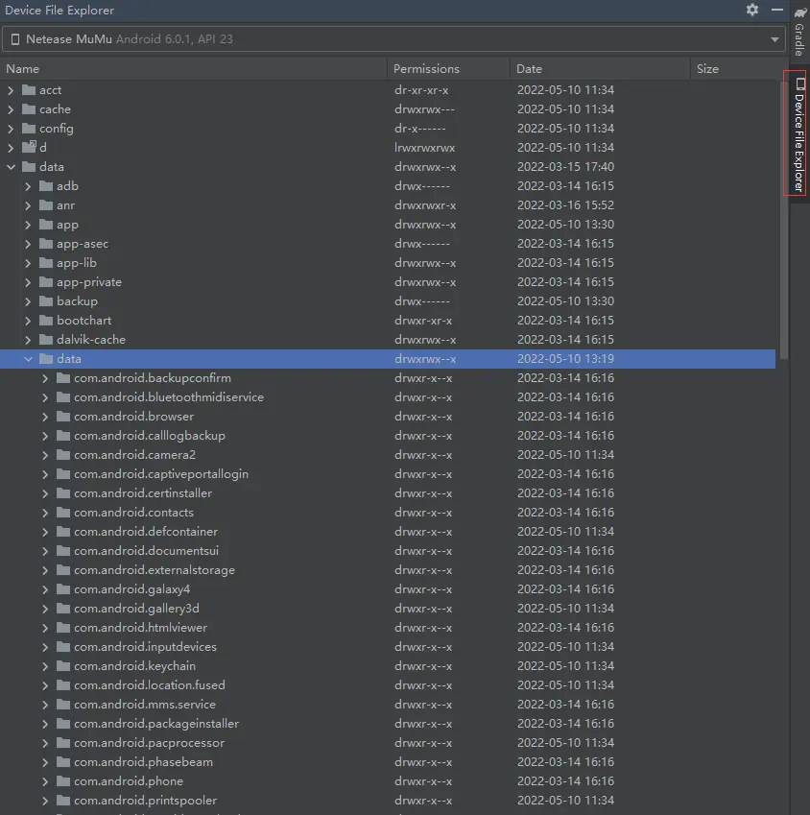Click the Date column header
The height and width of the screenshot is (815, 810).
[529, 69]
